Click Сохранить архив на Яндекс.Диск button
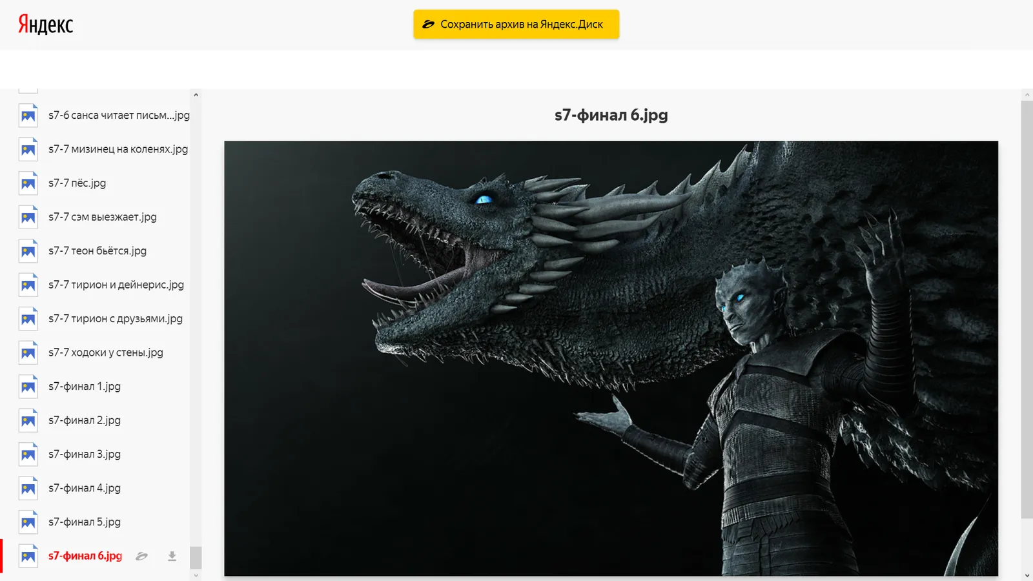The image size is (1033, 581). [x=516, y=24]
